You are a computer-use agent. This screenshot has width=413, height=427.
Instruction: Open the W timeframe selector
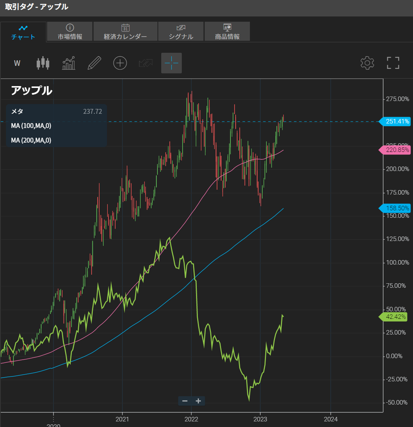pos(17,63)
